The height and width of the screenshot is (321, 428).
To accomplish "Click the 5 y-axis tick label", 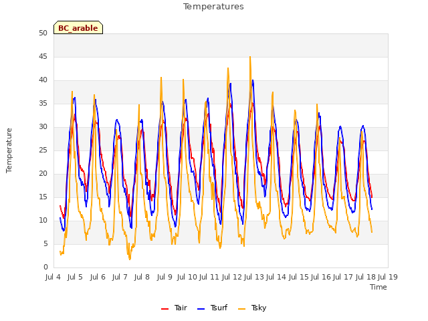I will click(45, 243).
